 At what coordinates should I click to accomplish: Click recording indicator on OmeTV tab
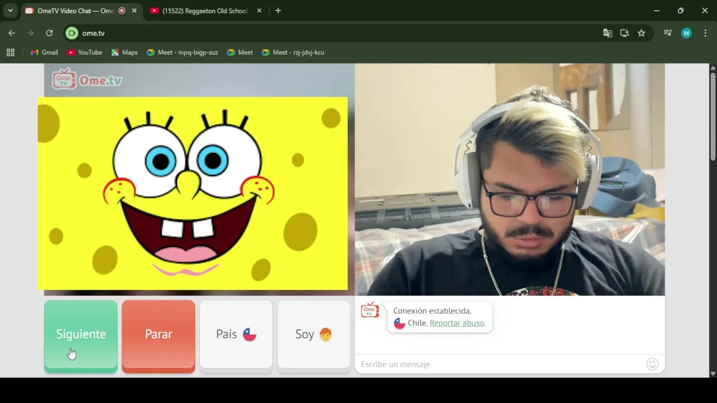pyautogui.click(x=122, y=11)
